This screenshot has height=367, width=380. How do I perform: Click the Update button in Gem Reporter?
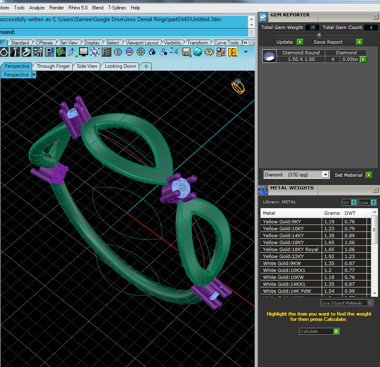(289, 42)
